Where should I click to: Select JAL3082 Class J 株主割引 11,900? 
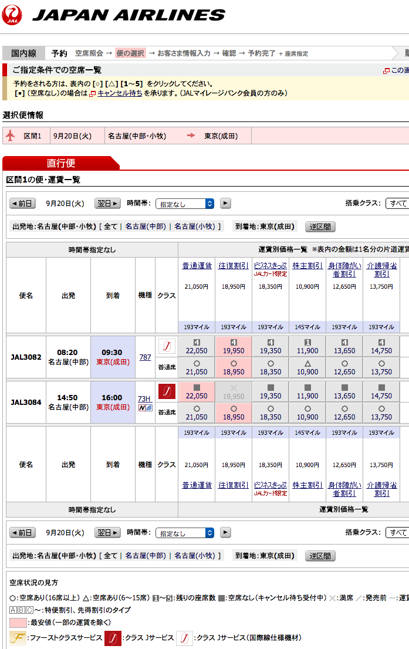307,347
